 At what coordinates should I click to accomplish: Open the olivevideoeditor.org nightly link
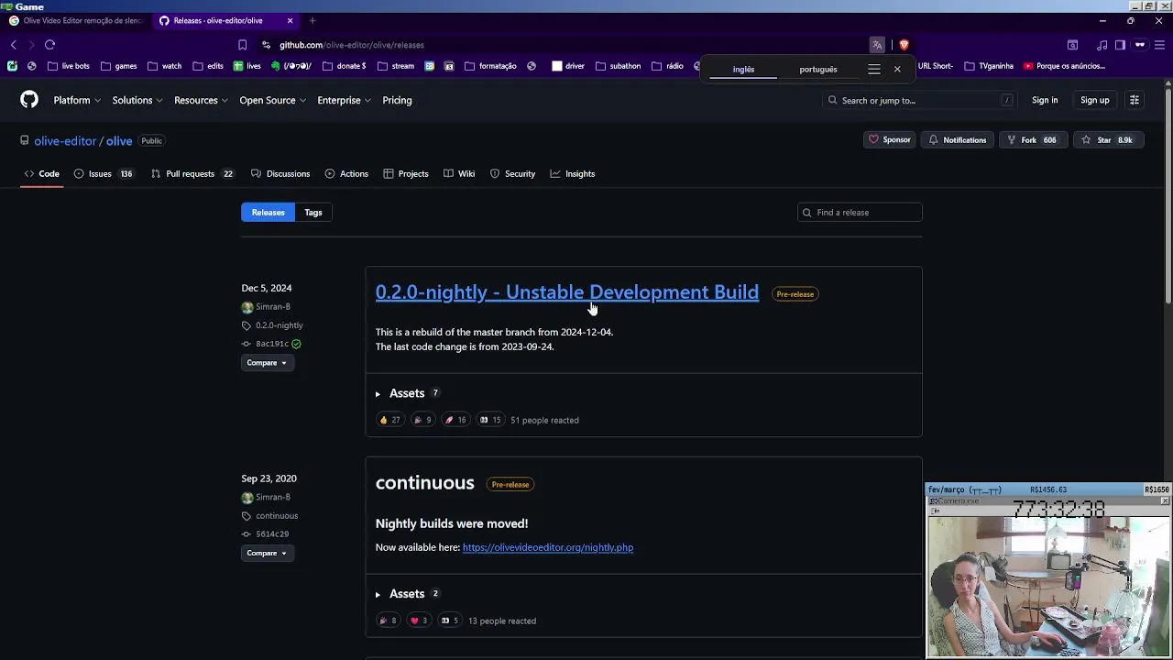click(548, 547)
